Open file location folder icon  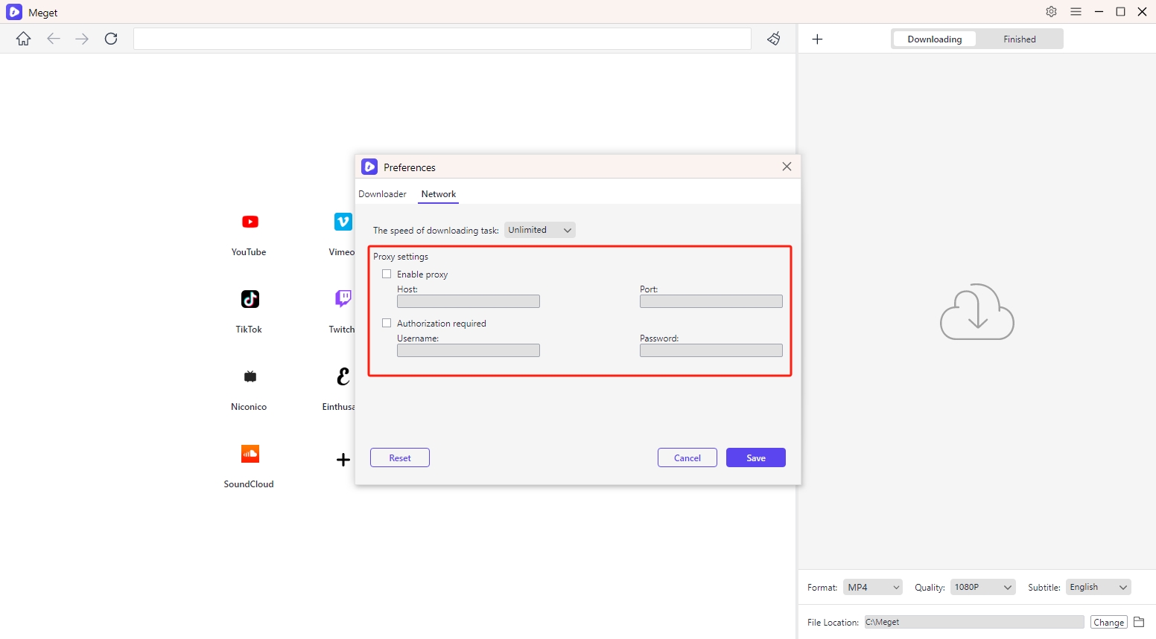click(1139, 622)
